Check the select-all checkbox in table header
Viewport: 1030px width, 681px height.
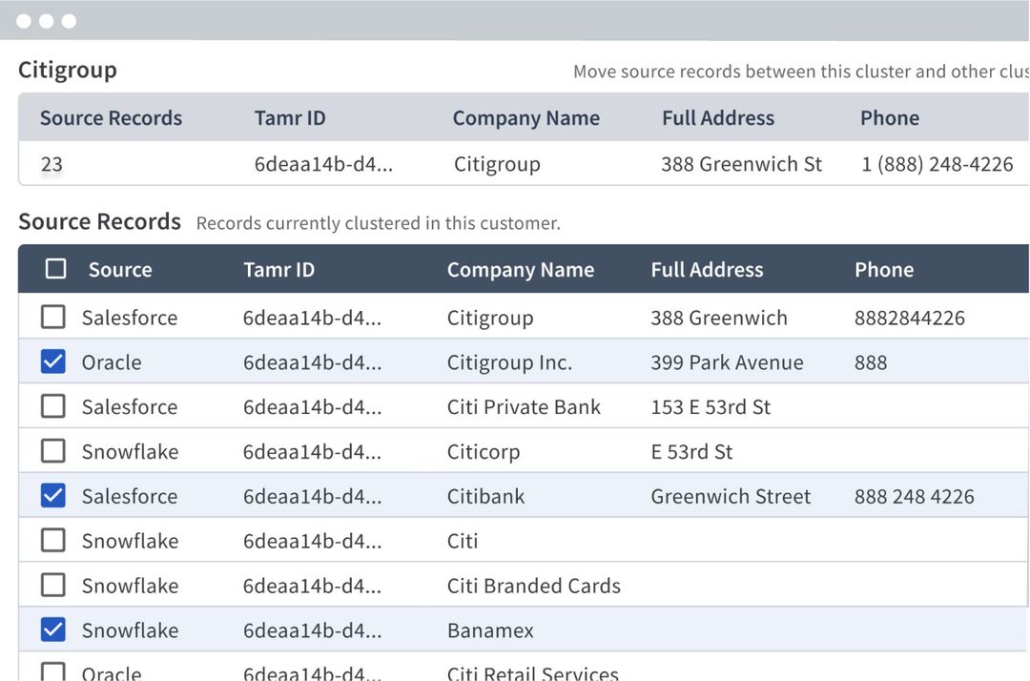56,269
